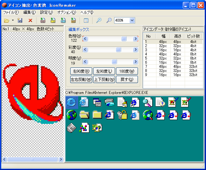
Task: Click the brightness slider right arrow
Action: [135, 61]
